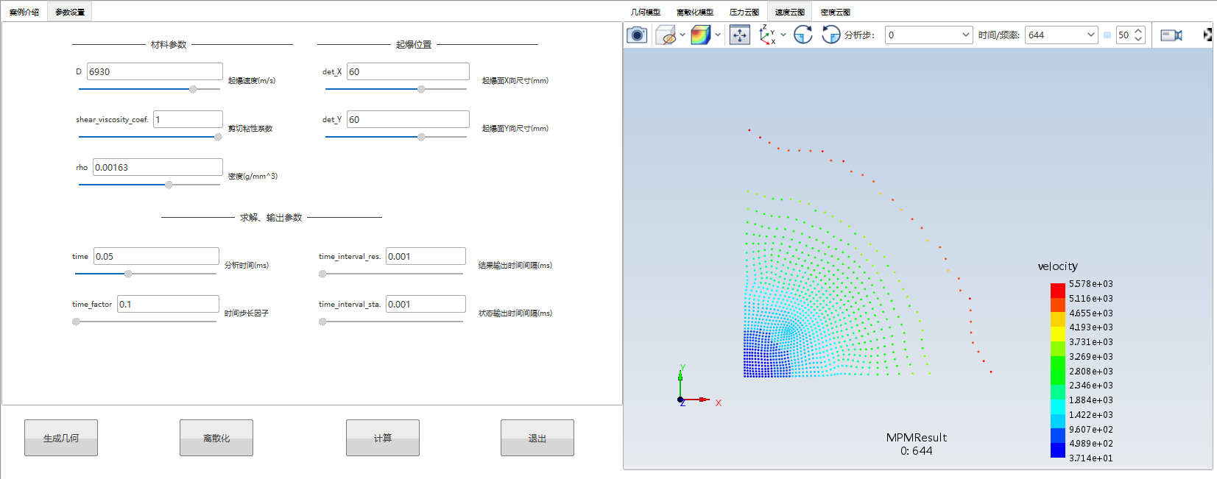
Task: Click the time_factor slider handle
Action: [x=76, y=322]
